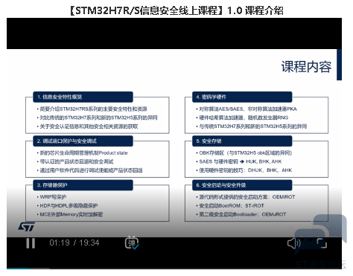Click the section header 2. 调试端口保护与安全调试
Image resolution: width=353 pixels, height=276 pixels.
pos(83,141)
